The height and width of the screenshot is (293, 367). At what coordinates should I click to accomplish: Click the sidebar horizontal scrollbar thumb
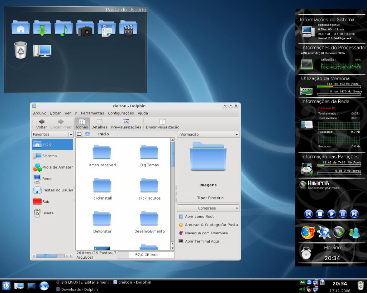[x=46, y=256]
